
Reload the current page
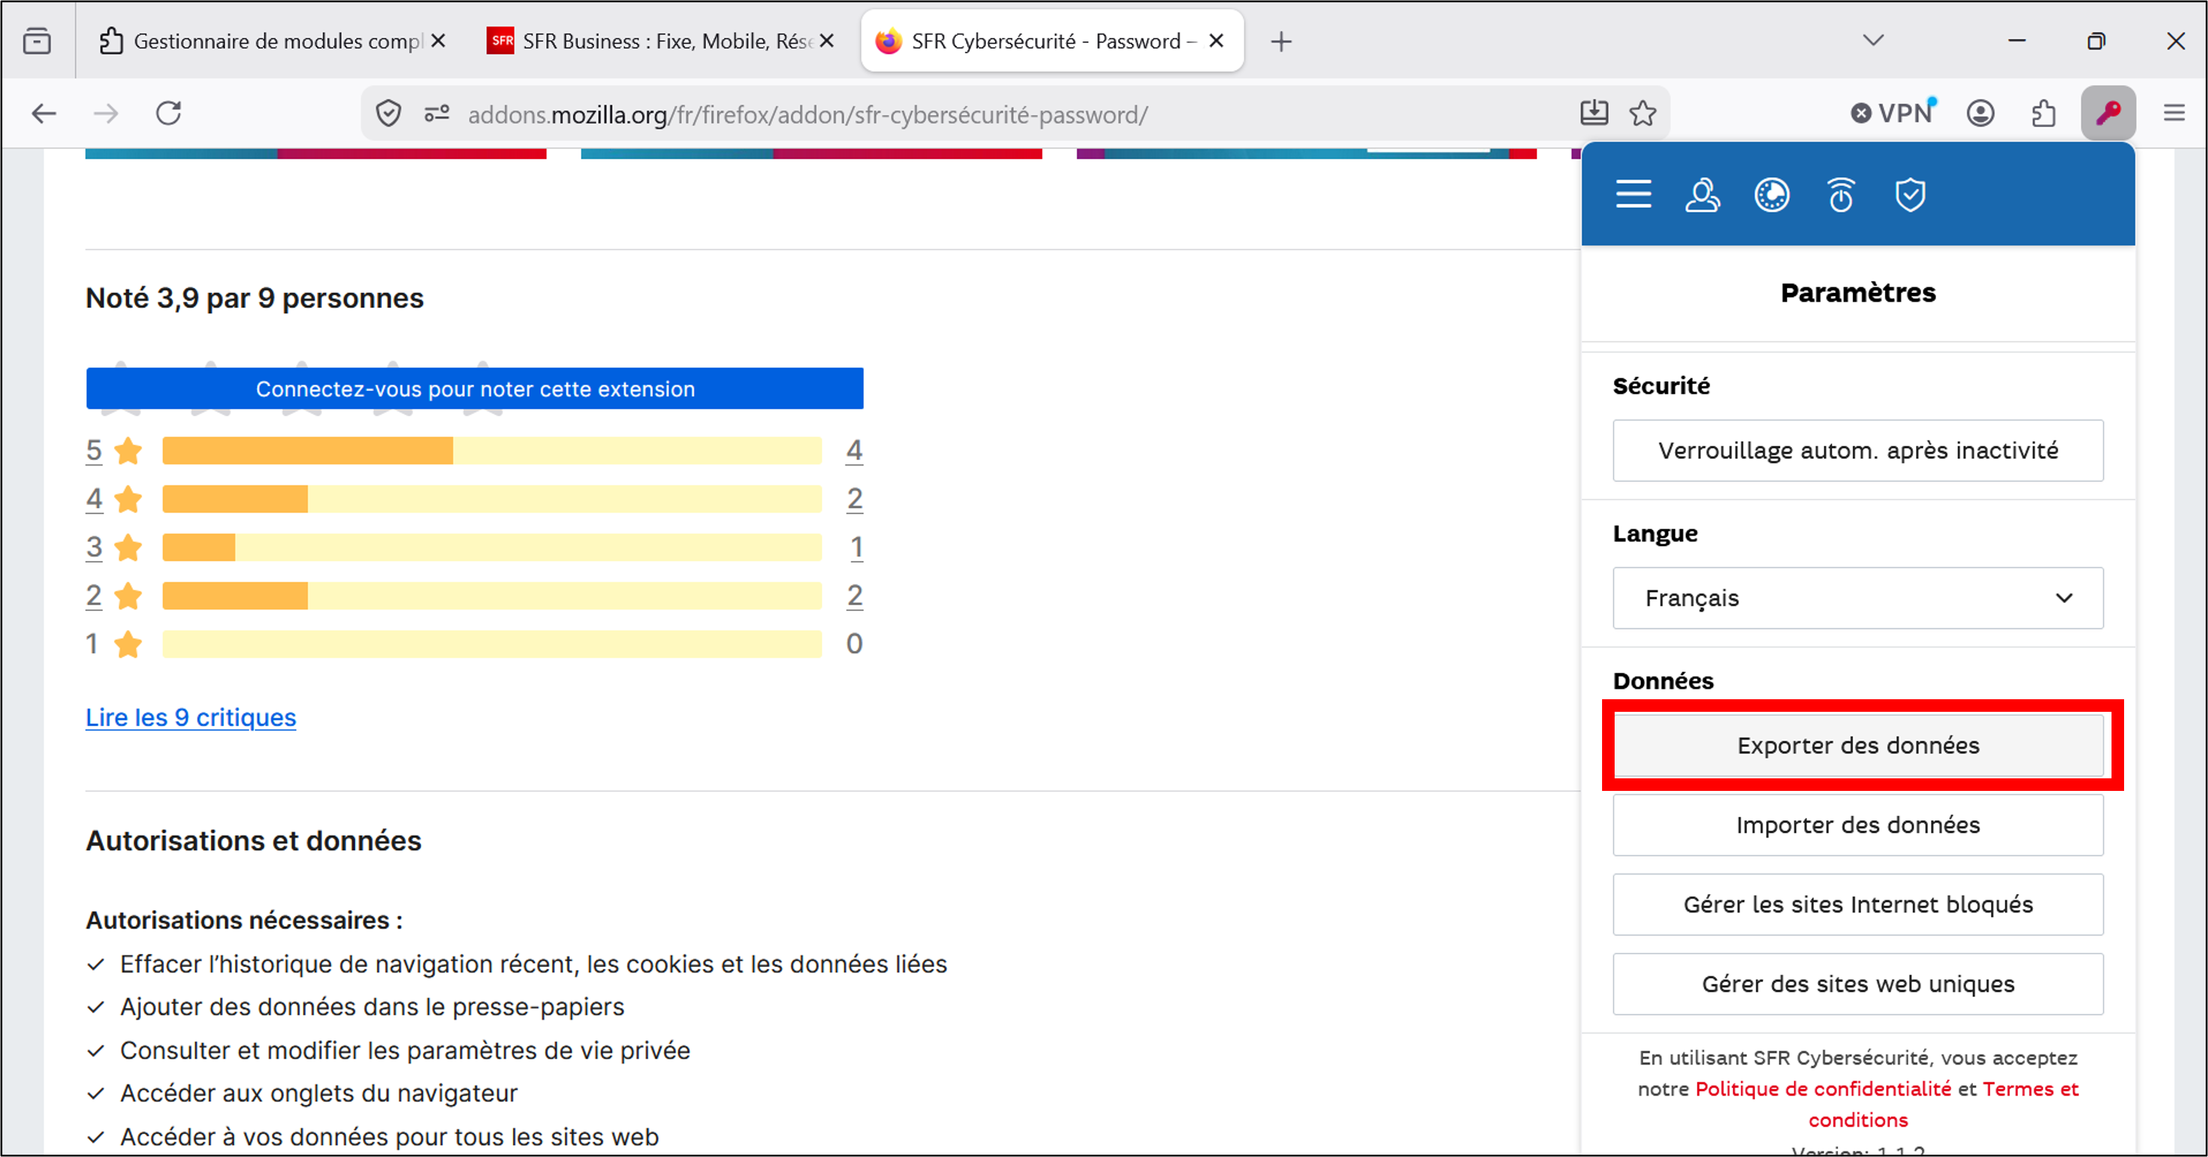[x=168, y=113]
